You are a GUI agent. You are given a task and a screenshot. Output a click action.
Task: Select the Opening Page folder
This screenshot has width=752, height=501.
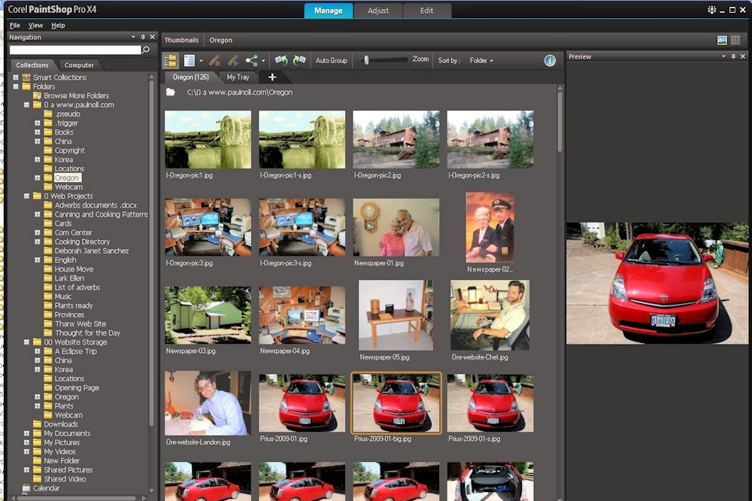[x=77, y=387]
